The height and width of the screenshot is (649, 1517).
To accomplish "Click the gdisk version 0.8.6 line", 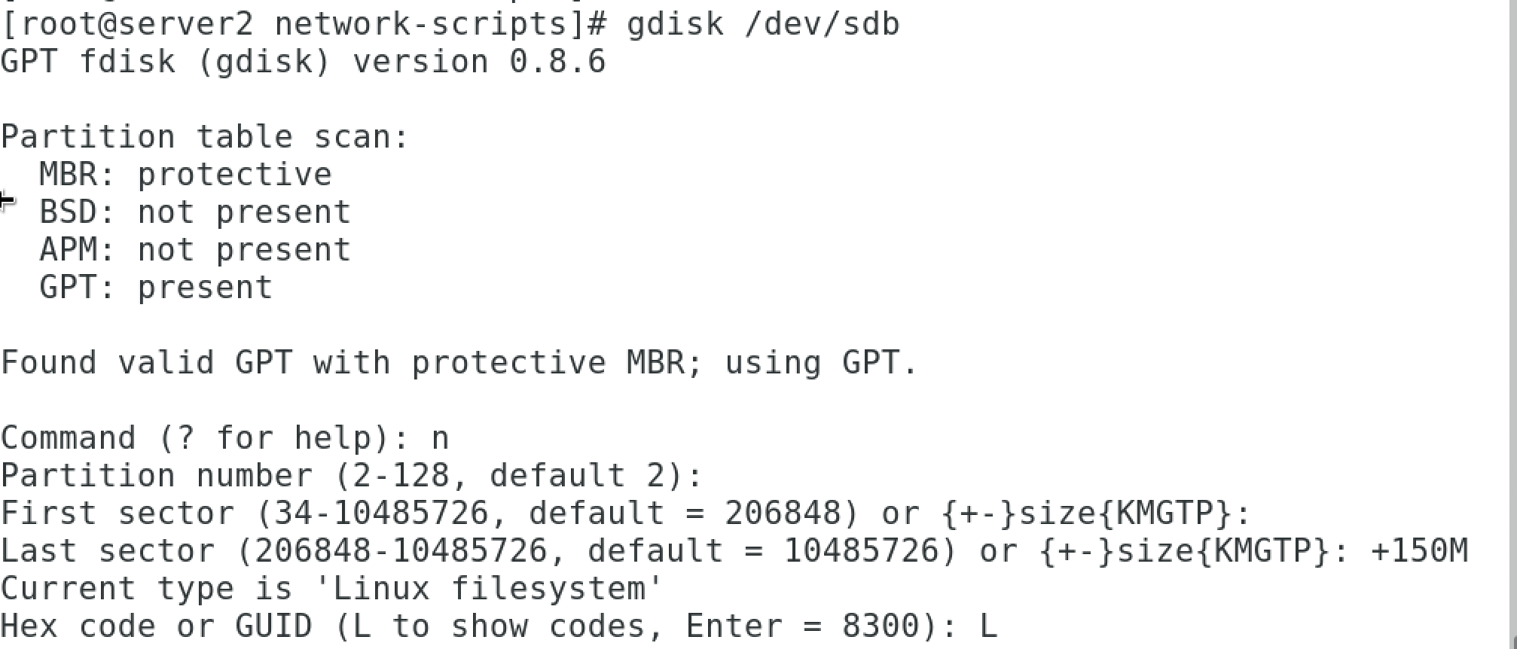I will point(303,62).
